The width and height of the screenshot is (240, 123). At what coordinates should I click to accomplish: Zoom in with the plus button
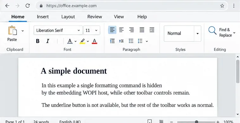point(218,122)
